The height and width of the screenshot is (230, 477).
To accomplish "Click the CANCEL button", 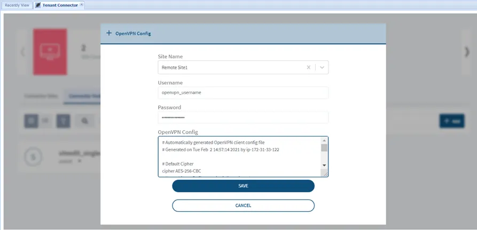I will 243,205.
